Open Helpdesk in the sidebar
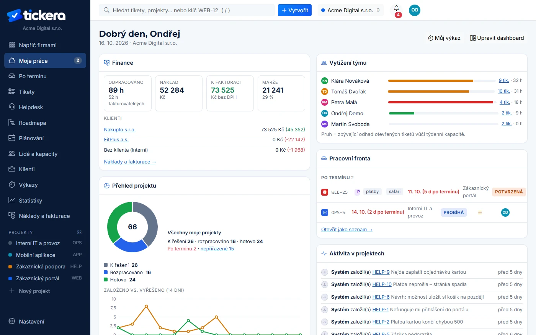This screenshot has height=335, width=536. 45,107
